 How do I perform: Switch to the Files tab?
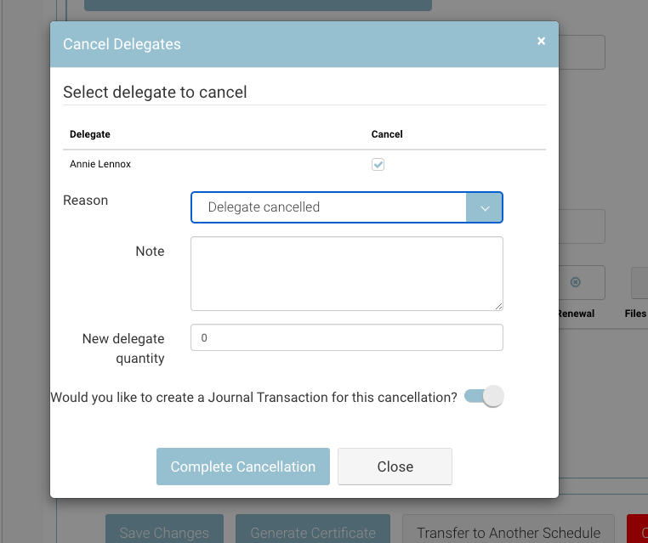[635, 314]
